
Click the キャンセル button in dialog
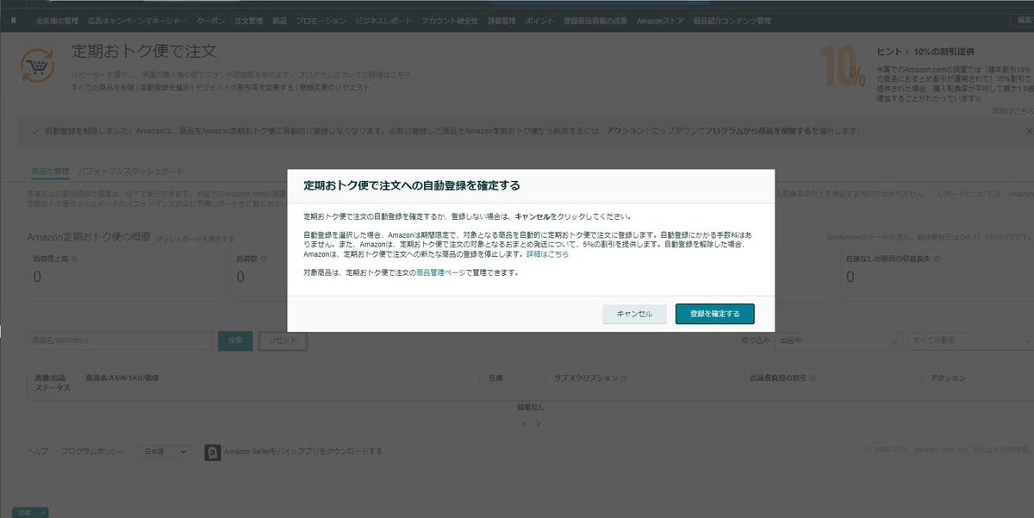634,314
